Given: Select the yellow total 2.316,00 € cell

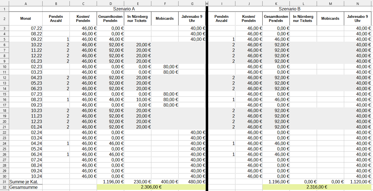Looking at the screenshot, I should click(x=317, y=187).
